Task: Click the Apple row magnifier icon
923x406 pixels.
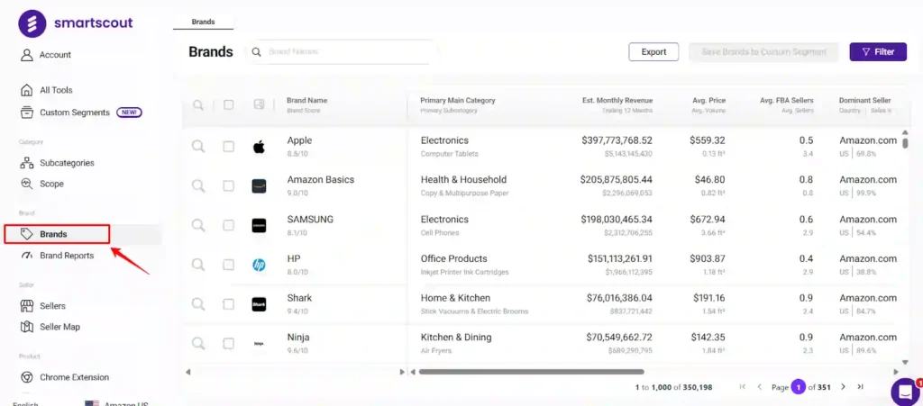Action: pos(198,147)
